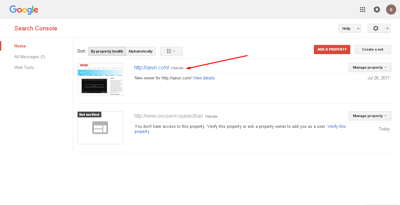The width and height of the screenshot is (400, 205).
Task: Click View details for new owner message
Action: pyautogui.click(x=204, y=78)
